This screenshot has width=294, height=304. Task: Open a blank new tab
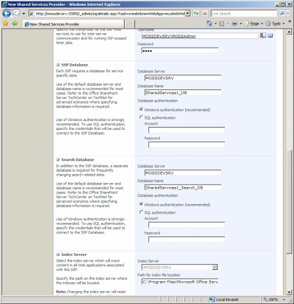coord(130,24)
